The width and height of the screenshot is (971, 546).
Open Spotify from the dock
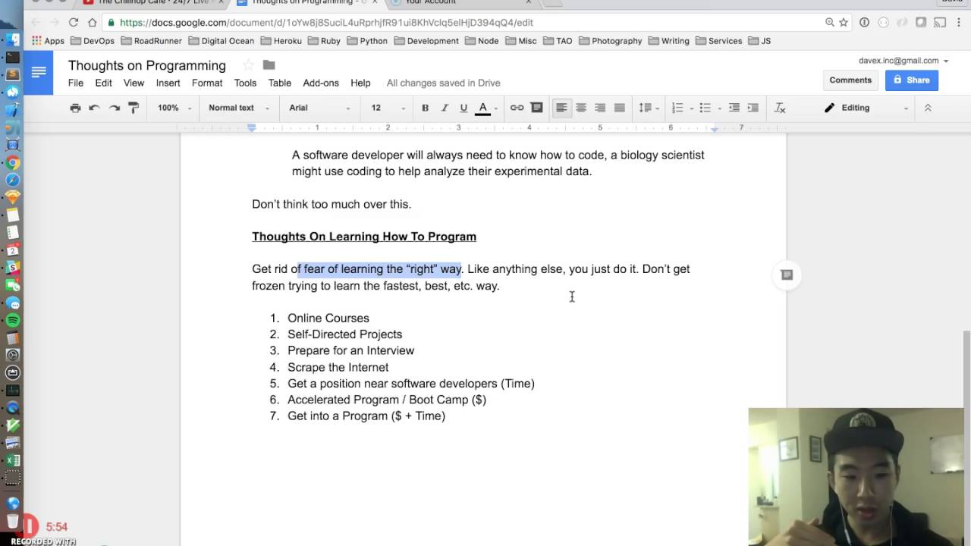[x=12, y=320]
